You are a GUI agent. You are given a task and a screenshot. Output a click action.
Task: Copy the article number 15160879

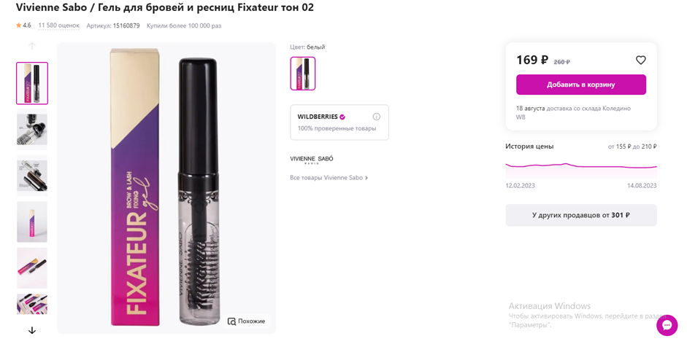click(126, 26)
